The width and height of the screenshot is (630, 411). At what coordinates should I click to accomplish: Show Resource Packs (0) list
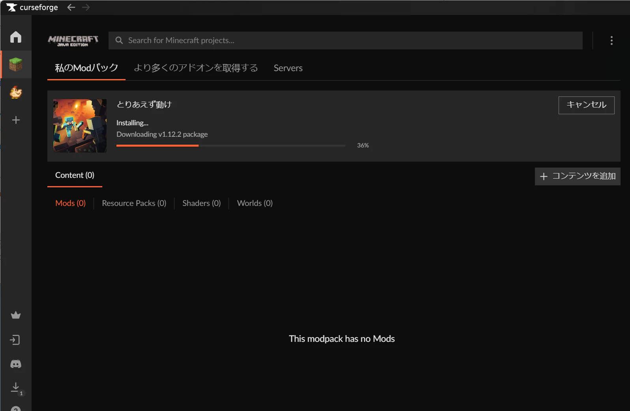point(134,203)
